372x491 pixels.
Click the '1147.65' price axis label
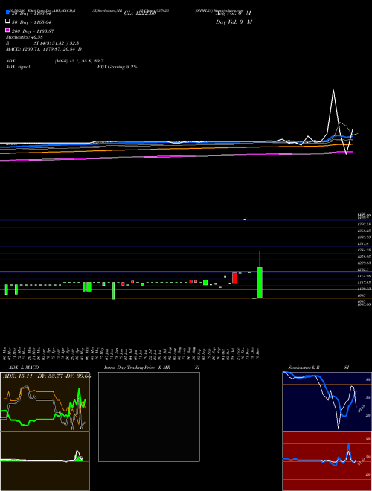(364, 283)
